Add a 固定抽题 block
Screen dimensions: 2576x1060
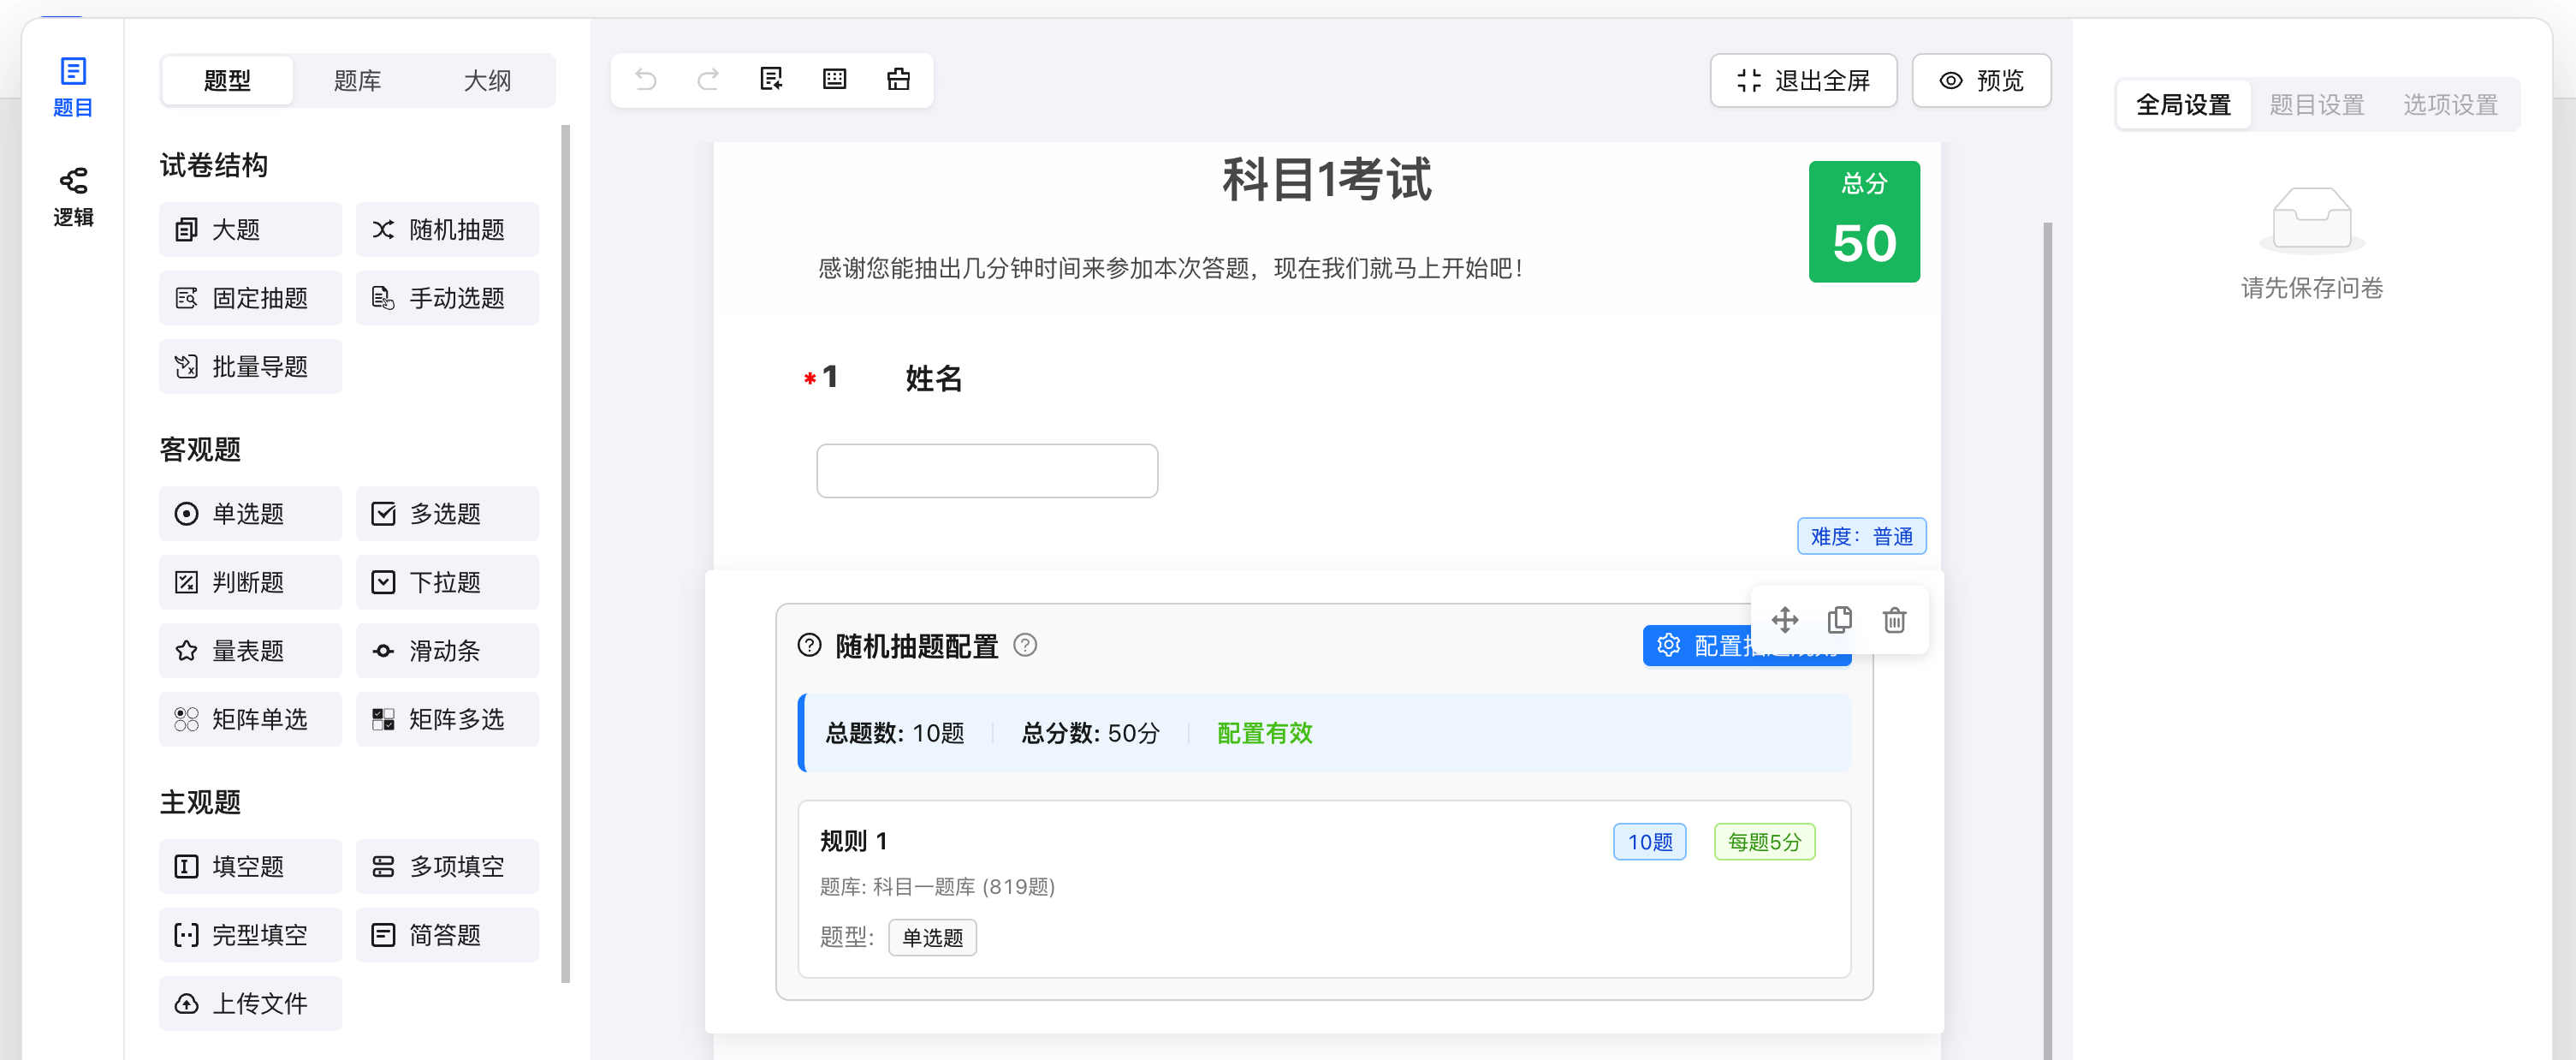click(250, 297)
